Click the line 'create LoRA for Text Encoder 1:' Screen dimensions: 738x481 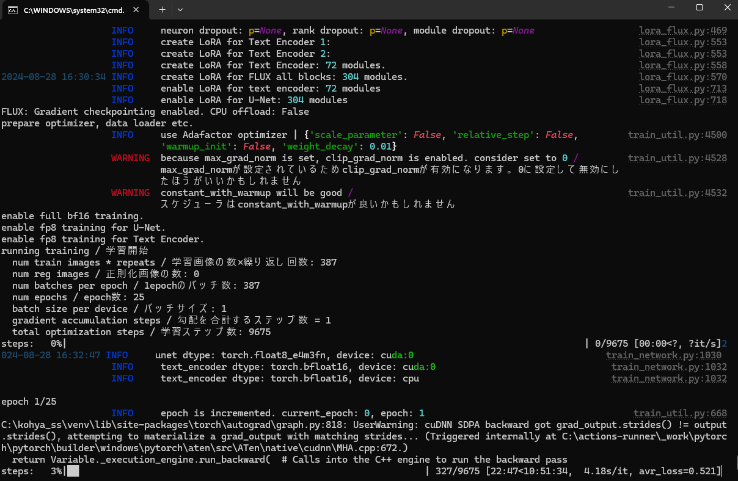click(246, 42)
